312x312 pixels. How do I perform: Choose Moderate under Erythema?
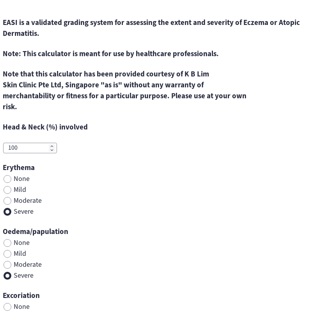coord(7,201)
